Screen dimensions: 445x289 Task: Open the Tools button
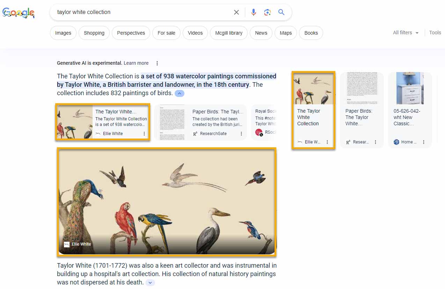[x=435, y=33]
